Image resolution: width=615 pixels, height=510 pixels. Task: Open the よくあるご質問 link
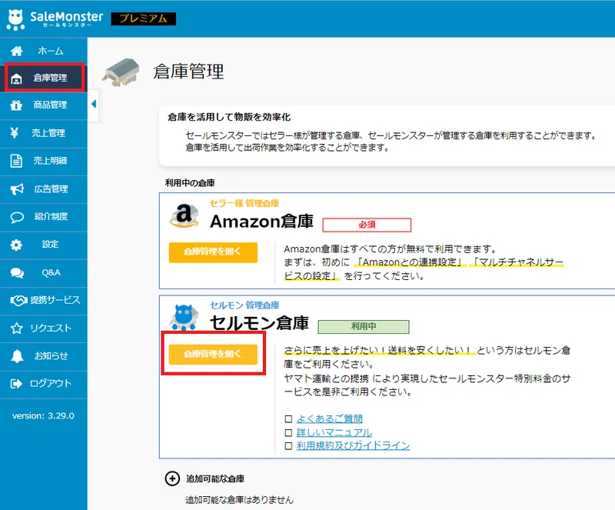[330, 419]
